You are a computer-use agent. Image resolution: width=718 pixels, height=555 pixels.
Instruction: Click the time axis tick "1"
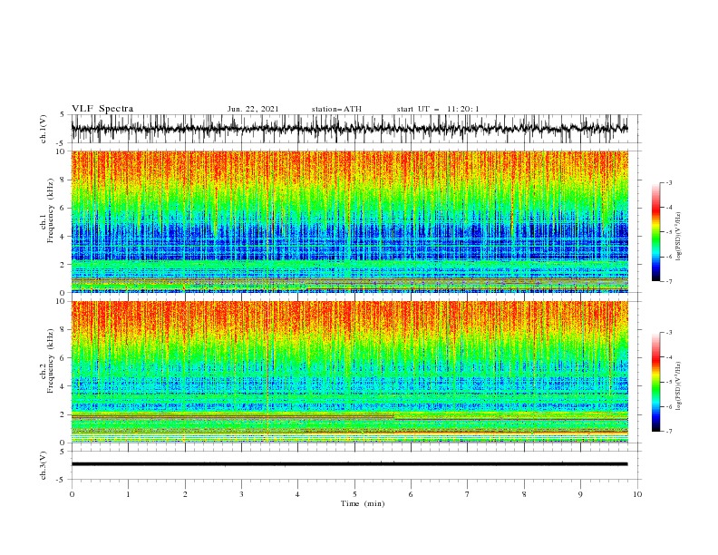pos(128,494)
